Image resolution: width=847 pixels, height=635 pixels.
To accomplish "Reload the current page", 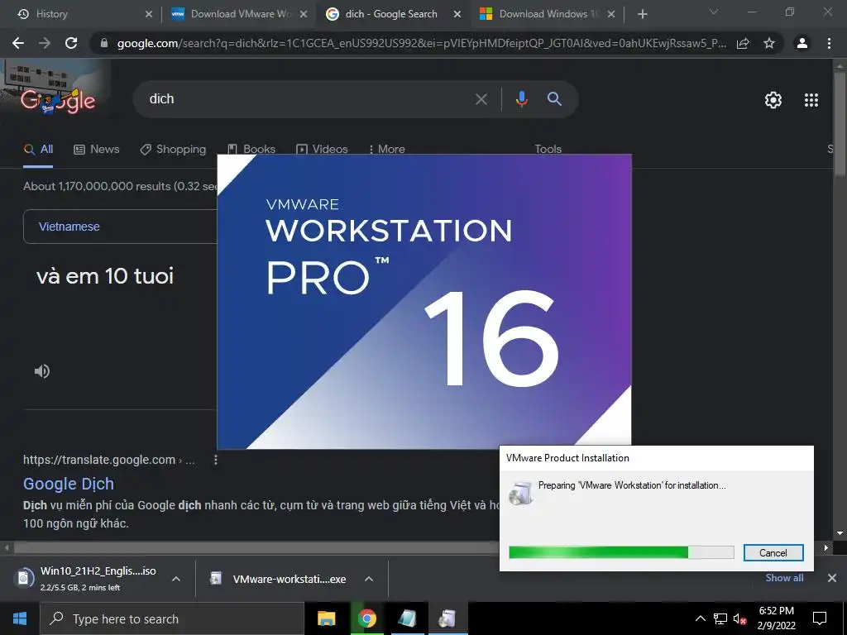I will (x=71, y=43).
